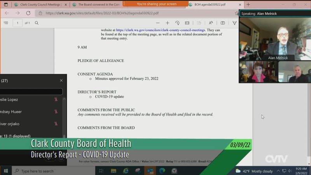Close the Clark County Council Meetings tab
Image resolution: width=311 pixels, height=175 pixels.
pyautogui.click(x=66, y=5)
